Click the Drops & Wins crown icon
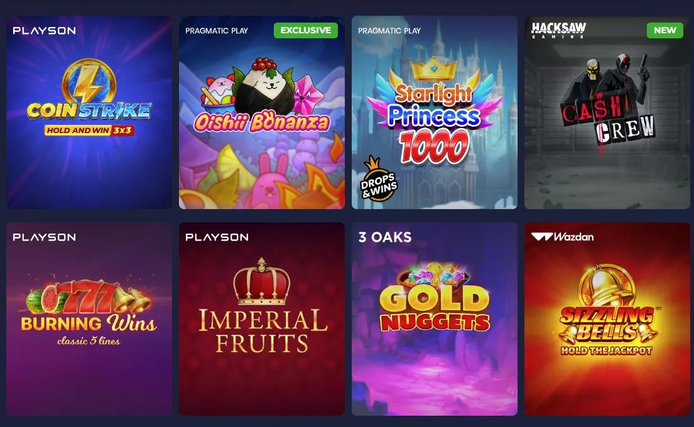The width and height of the screenshot is (694, 427). pos(379,179)
